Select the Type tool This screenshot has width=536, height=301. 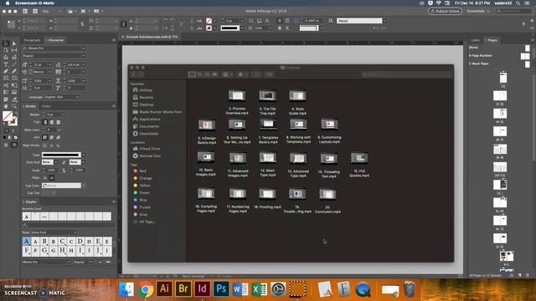(x=6, y=64)
